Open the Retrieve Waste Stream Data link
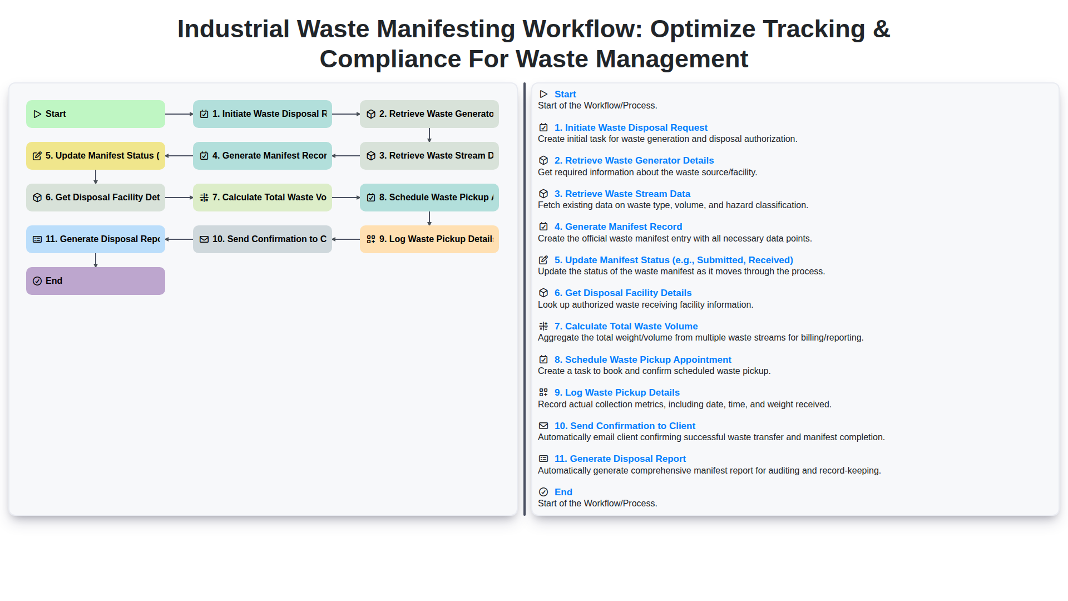 pos(622,194)
